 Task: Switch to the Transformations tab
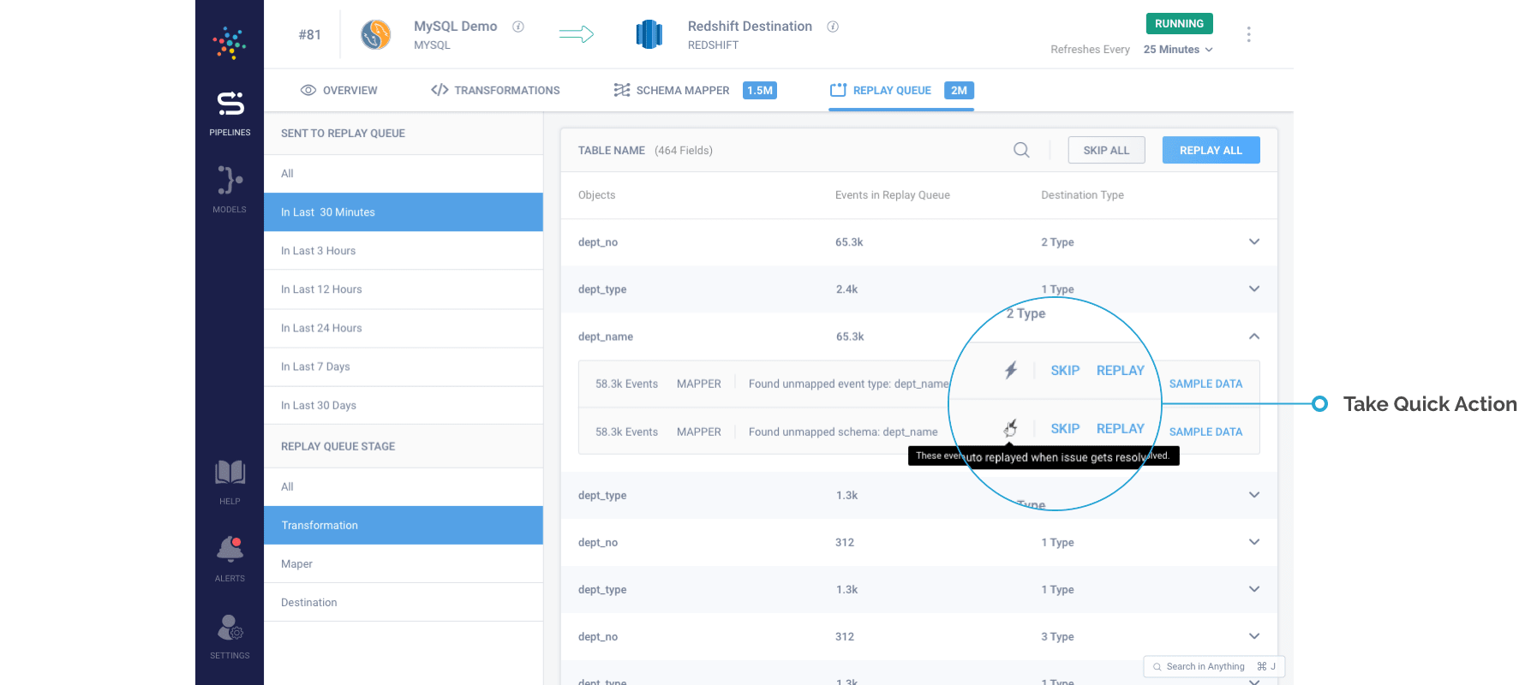[495, 90]
